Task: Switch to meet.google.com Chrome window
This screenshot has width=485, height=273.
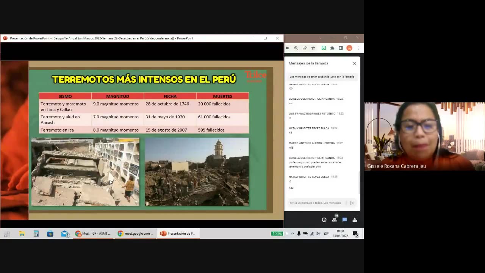Action: pos(136,234)
